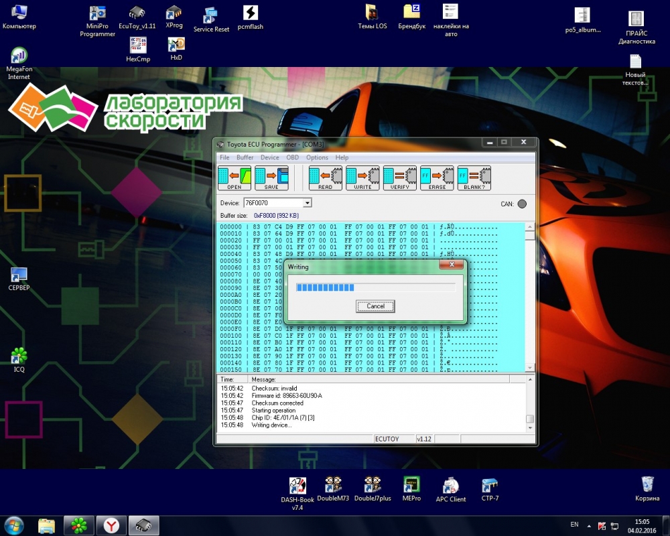The width and height of the screenshot is (670, 536).
Task: Click the CAN status indicator
Action: tap(522, 204)
